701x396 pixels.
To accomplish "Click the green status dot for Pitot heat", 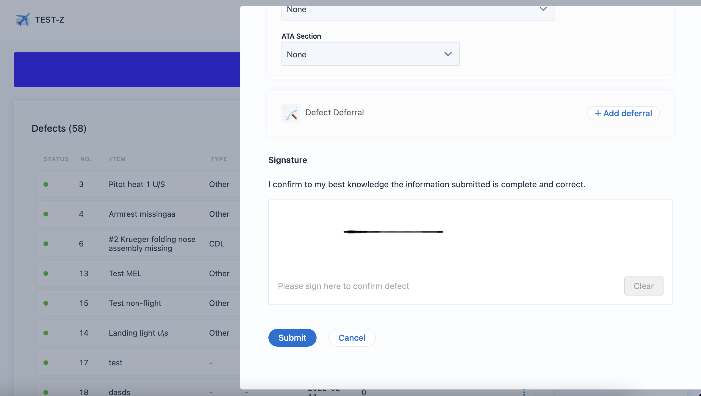I will (46, 184).
